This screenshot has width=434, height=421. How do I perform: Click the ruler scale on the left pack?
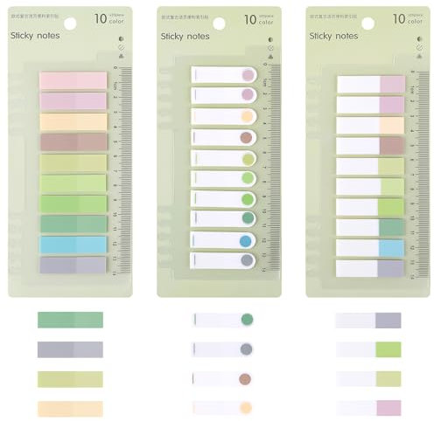(x=122, y=170)
